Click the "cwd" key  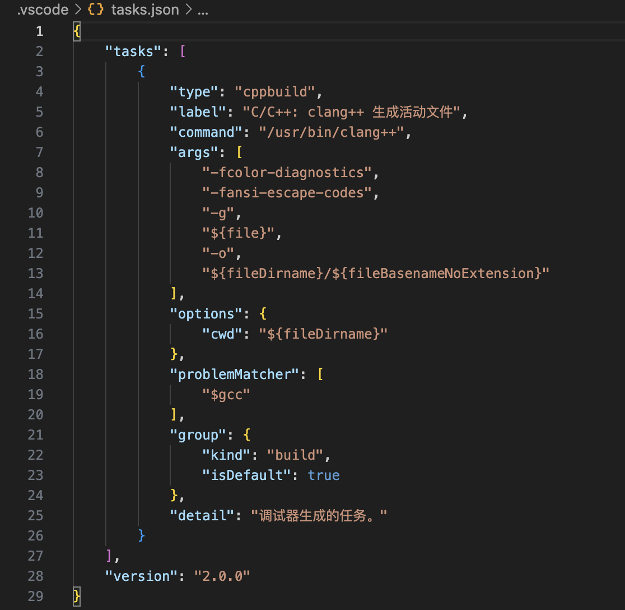click(222, 334)
